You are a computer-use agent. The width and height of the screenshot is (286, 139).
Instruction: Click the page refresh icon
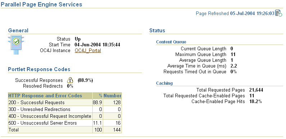278,13
